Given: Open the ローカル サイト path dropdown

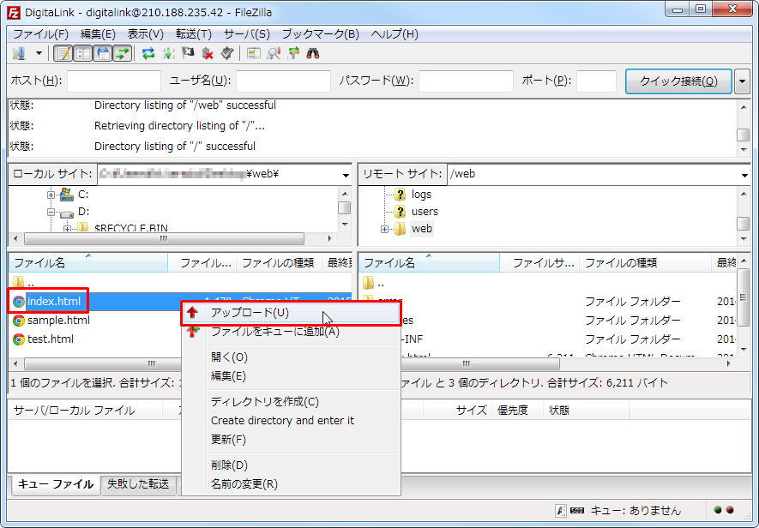Looking at the screenshot, I should [x=346, y=175].
